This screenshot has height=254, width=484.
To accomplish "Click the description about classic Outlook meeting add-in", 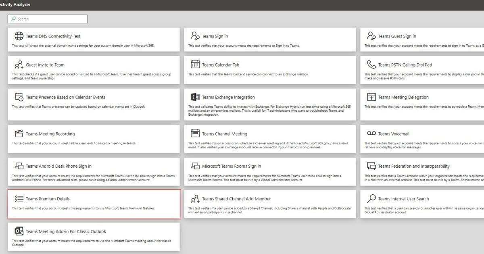I will coord(92,243).
